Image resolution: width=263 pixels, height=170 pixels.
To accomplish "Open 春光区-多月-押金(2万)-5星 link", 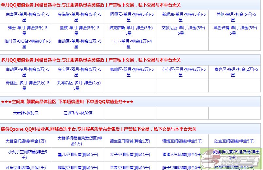I will (236, 72).
